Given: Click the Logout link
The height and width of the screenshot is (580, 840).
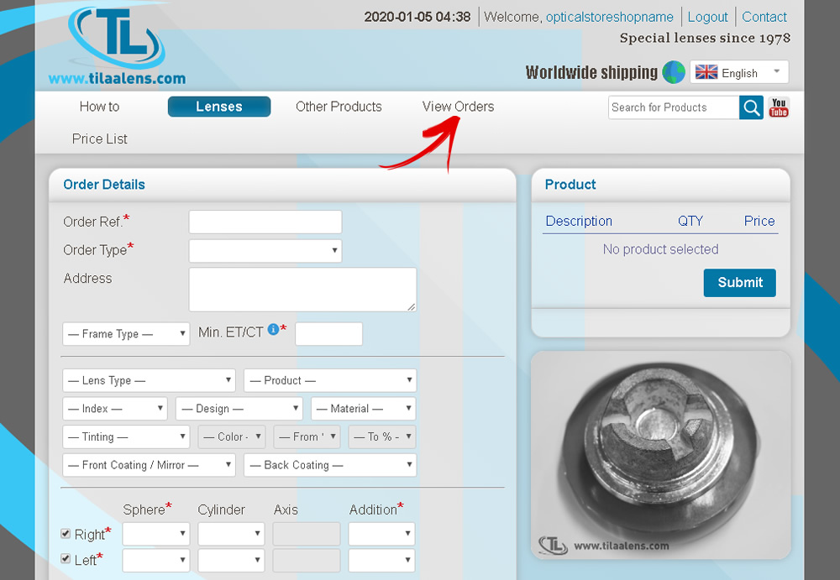Looking at the screenshot, I should pos(707,17).
